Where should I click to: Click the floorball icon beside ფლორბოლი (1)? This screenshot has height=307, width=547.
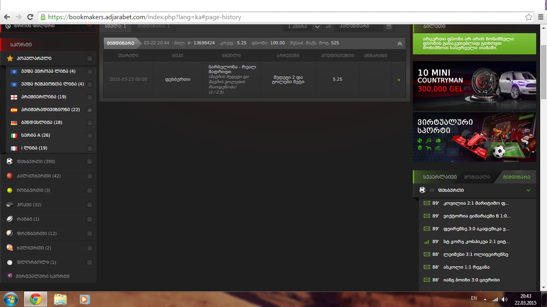point(10,262)
